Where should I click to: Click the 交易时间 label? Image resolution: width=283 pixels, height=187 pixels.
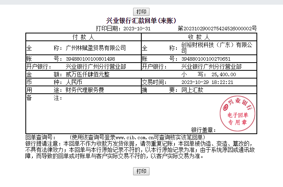(x=154, y=82)
